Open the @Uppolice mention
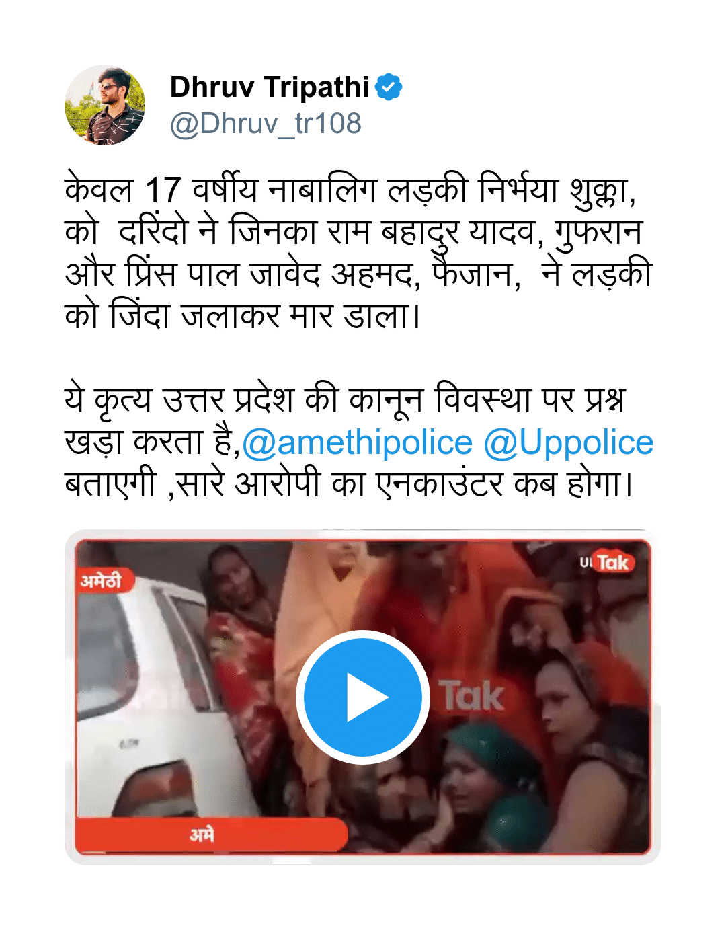 (569, 443)
